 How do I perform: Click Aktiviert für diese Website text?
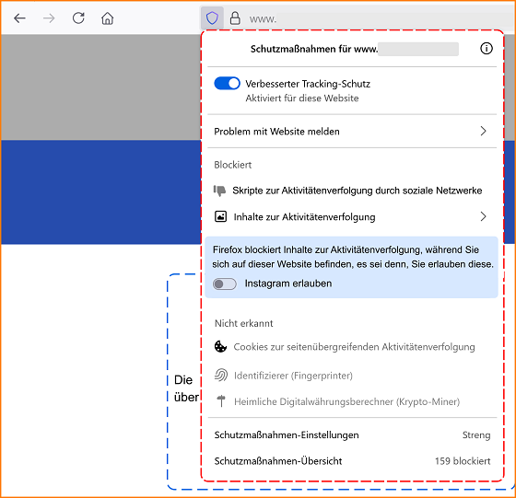pos(302,98)
